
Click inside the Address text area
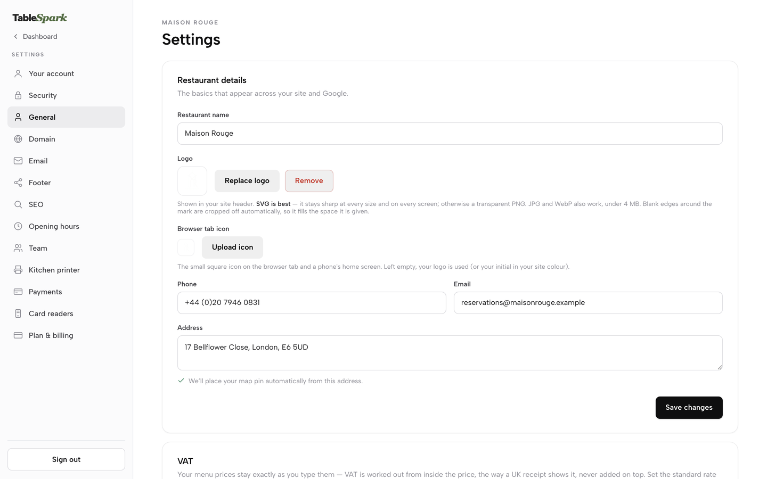tap(450, 353)
